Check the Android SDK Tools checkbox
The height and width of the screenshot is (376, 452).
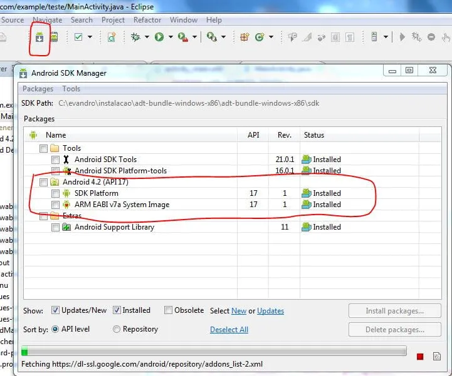click(x=55, y=160)
